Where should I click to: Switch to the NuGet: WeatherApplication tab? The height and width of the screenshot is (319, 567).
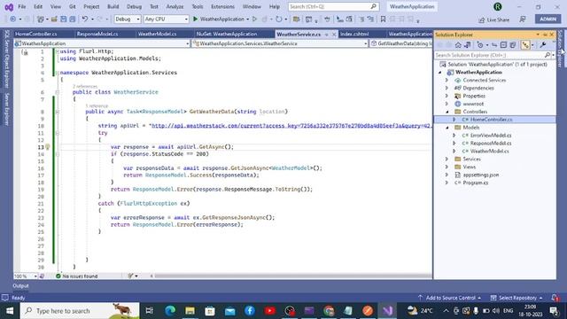(227, 34)
